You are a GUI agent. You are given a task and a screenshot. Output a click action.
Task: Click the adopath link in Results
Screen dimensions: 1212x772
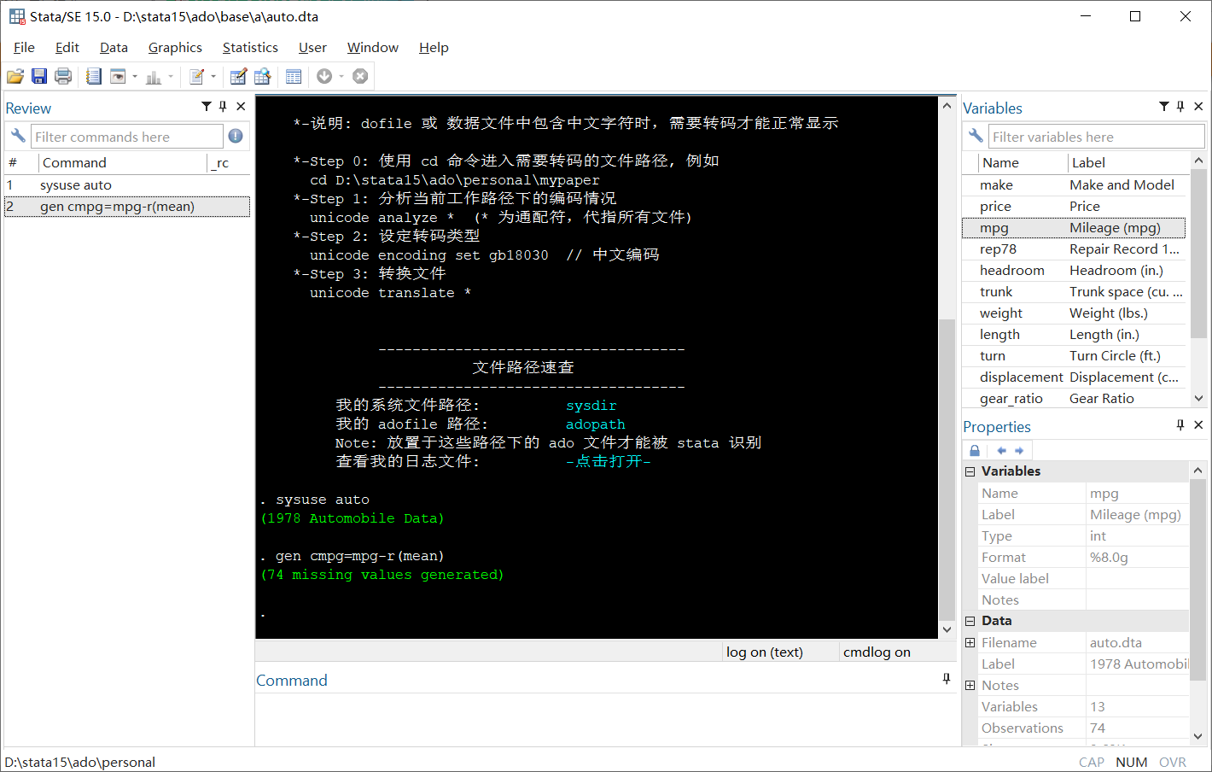pos(595,424)
